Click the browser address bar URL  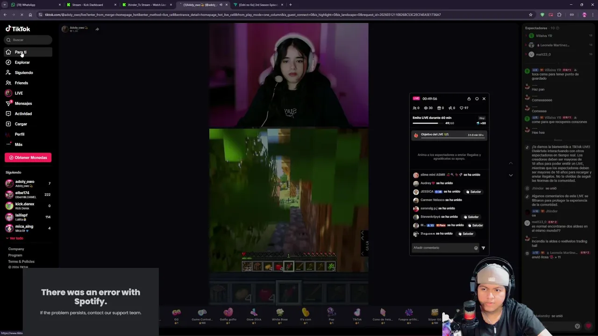click(243, 15)
